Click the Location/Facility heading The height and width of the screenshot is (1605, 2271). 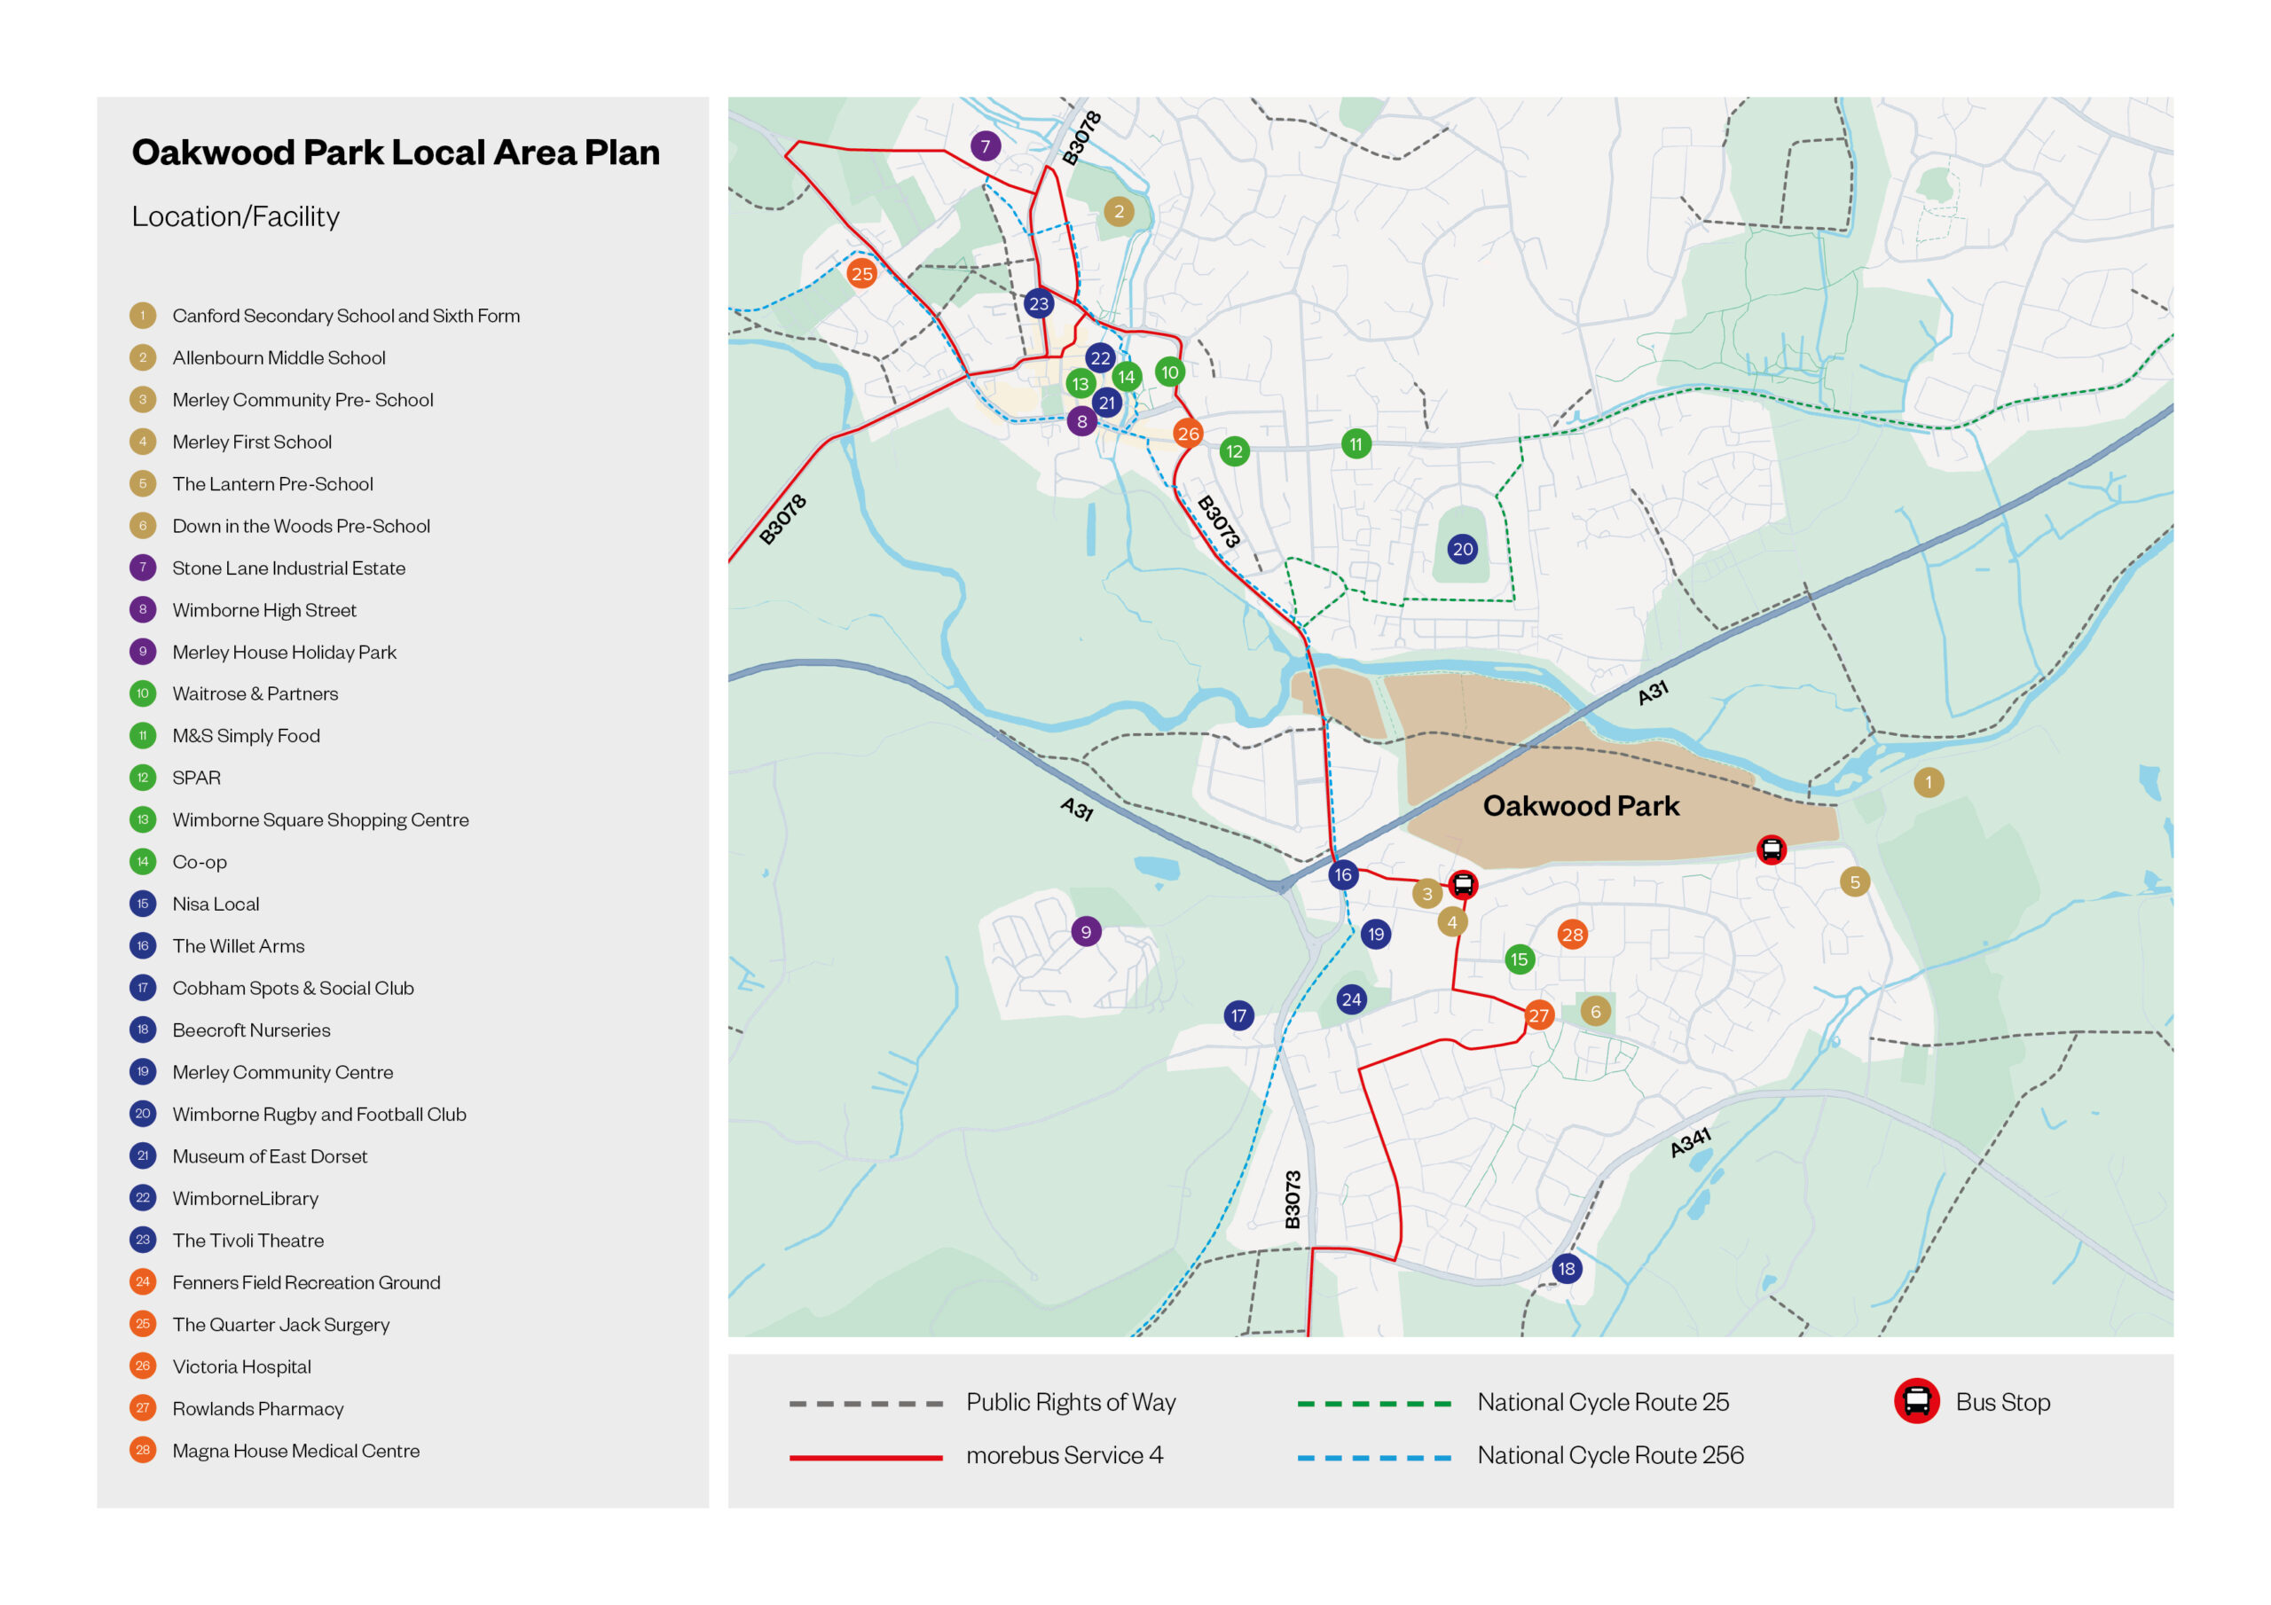[x=235, y=216]
